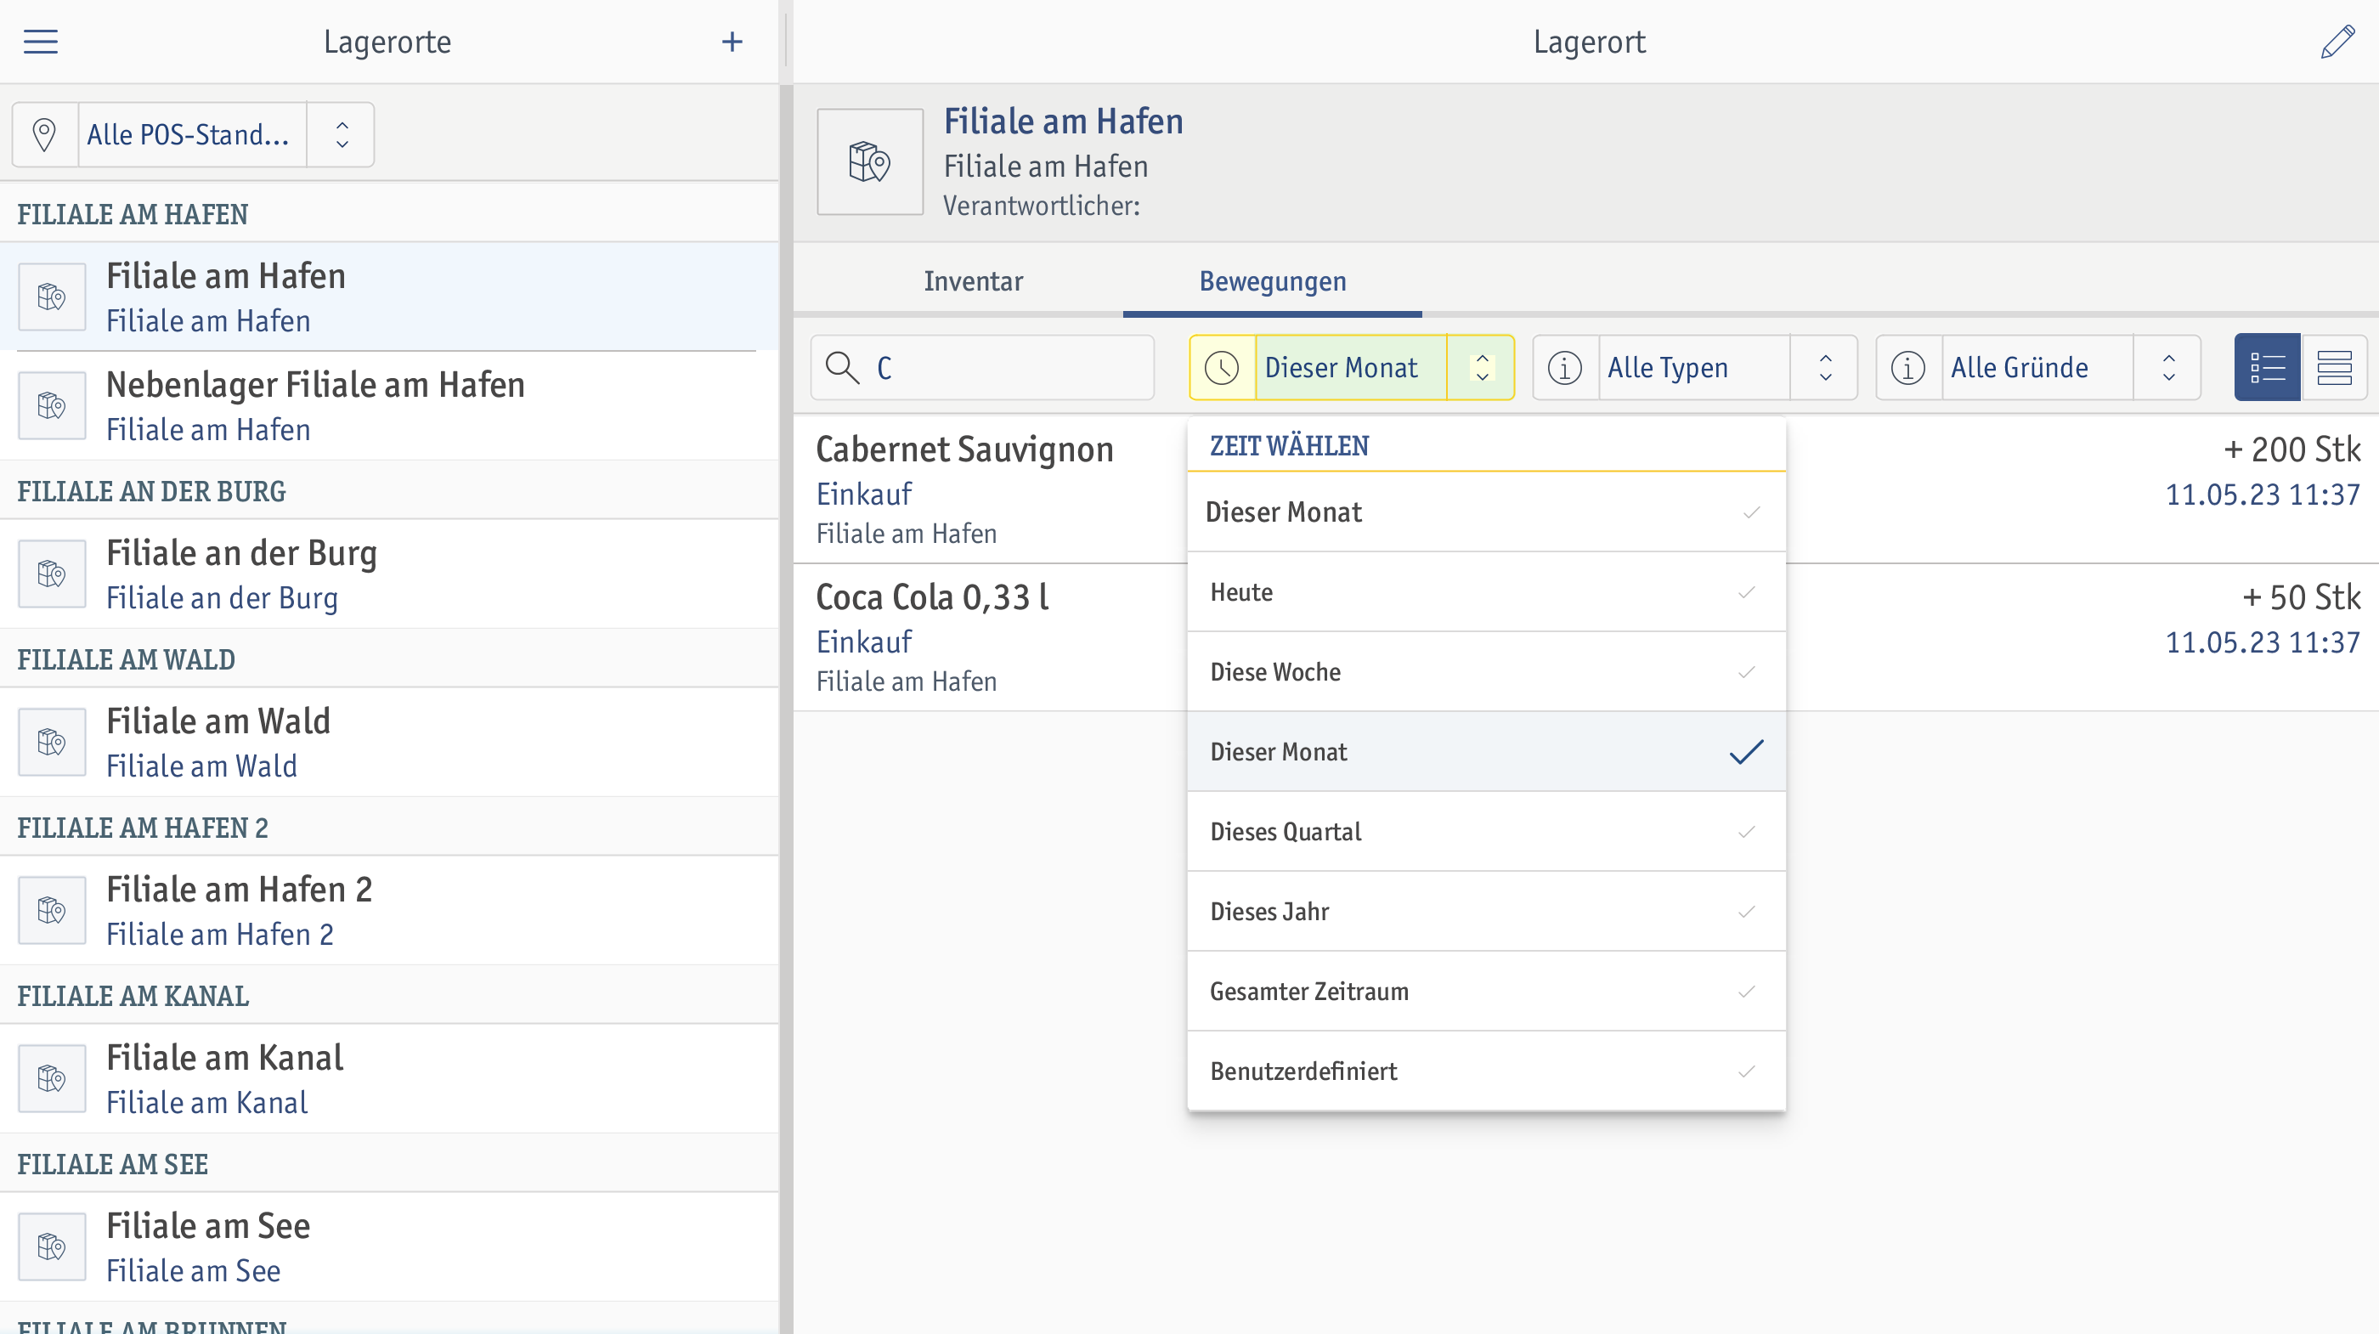Select the first Filiale am Hafen list entry

point(389,297)
